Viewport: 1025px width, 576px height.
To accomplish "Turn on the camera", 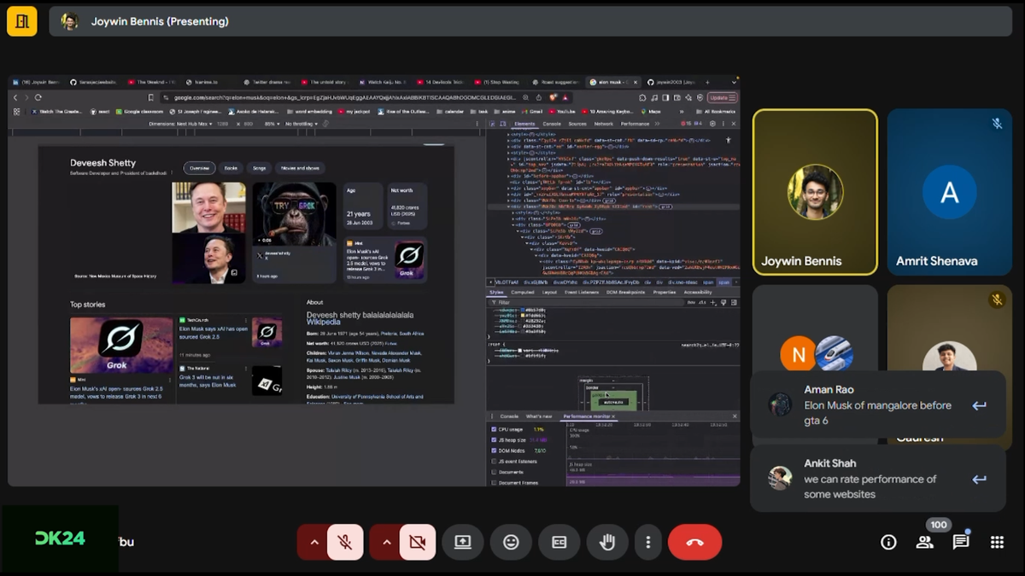I will (x=417, y=542).
